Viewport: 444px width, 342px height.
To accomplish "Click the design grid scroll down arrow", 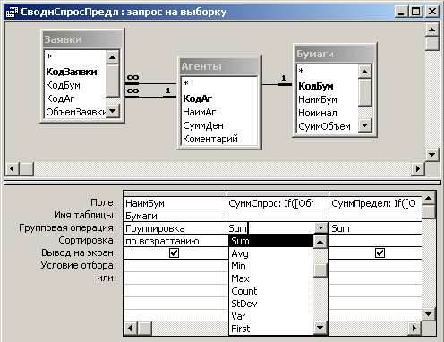I will (x=429, y=313).
